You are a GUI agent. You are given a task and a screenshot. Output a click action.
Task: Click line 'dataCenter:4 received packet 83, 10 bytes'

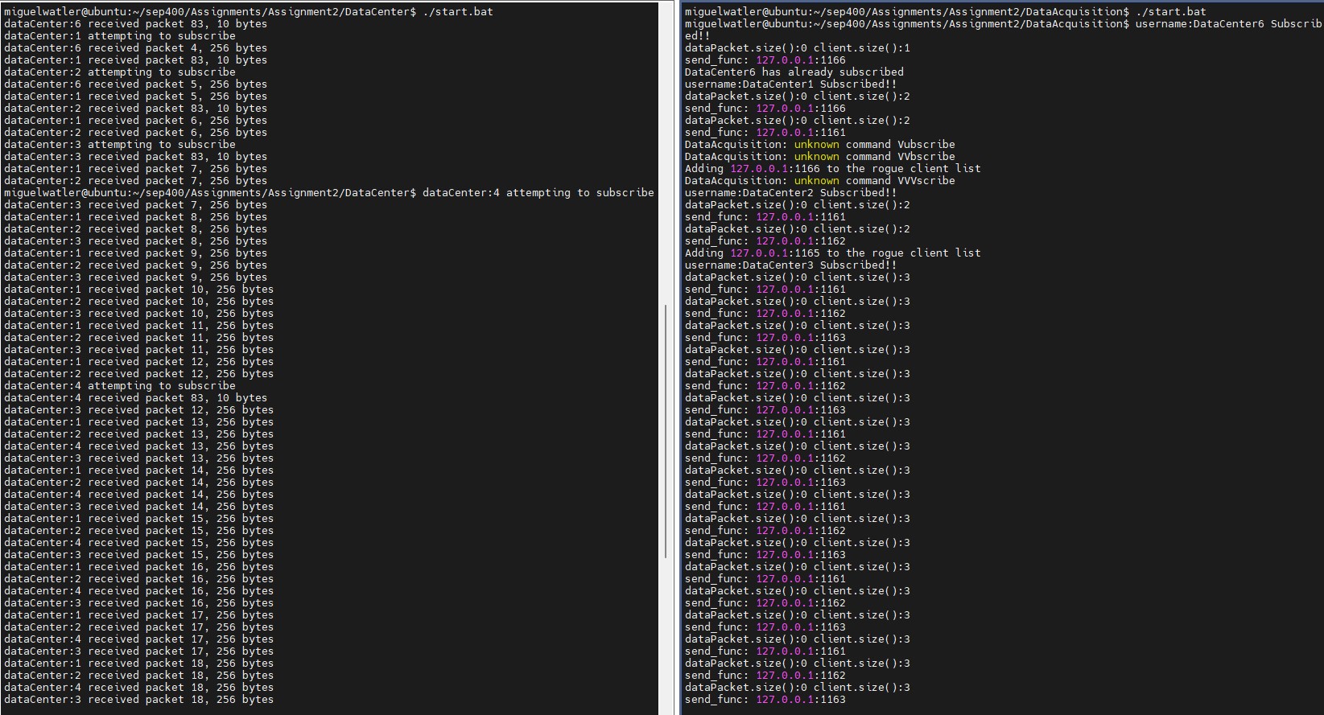135,398
